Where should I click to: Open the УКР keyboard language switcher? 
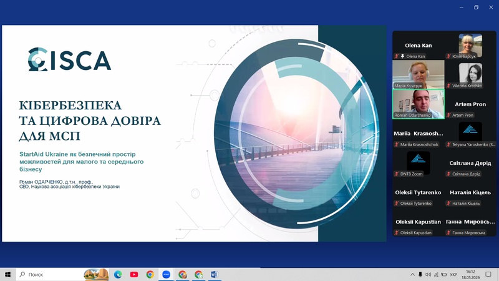(453, 274)
